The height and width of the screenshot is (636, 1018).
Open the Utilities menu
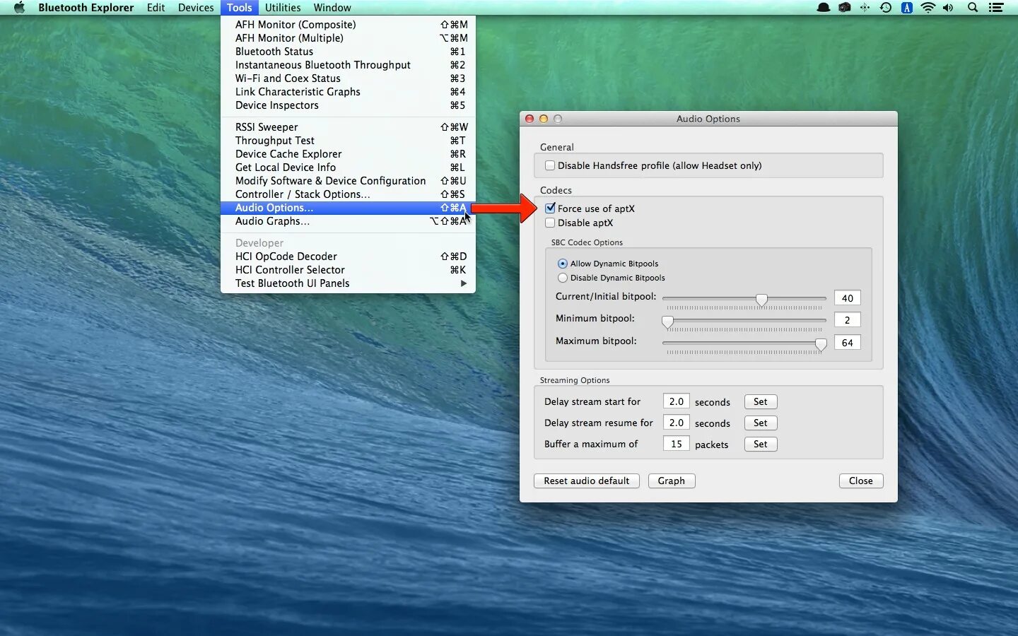(x=283, y=8)
